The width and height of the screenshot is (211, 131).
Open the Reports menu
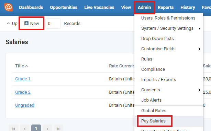click(166, 8)
